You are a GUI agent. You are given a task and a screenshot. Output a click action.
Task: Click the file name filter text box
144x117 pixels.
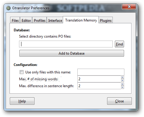coord(101,72)
